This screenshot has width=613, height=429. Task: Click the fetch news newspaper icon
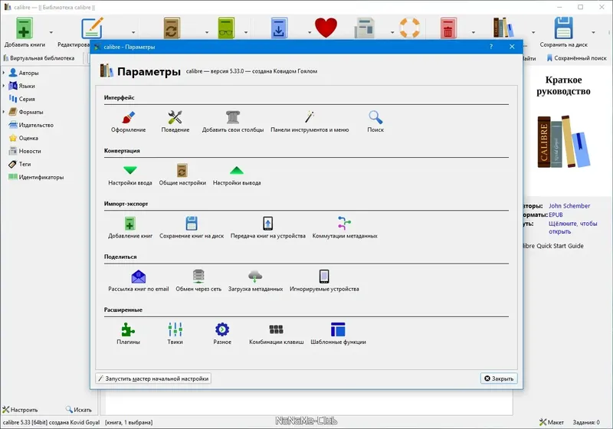[x=365, y=28]
